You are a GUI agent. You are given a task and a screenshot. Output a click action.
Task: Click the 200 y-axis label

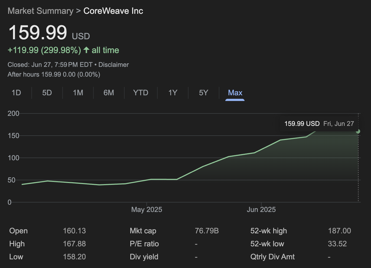[14, 113]
